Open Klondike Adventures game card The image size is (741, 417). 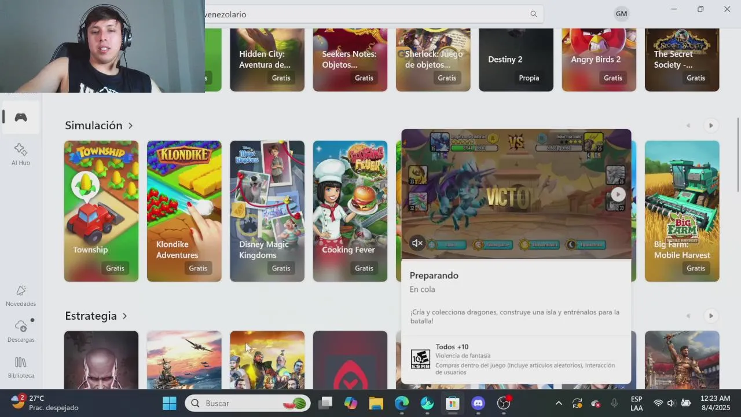pos(184,211)
